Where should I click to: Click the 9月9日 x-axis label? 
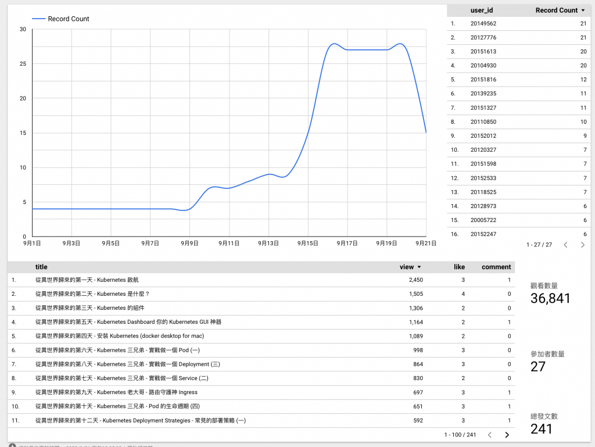(x=189, y=243)
